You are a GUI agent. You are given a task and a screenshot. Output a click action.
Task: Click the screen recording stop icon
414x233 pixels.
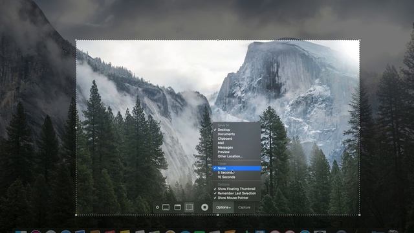(x=204, y=207)
